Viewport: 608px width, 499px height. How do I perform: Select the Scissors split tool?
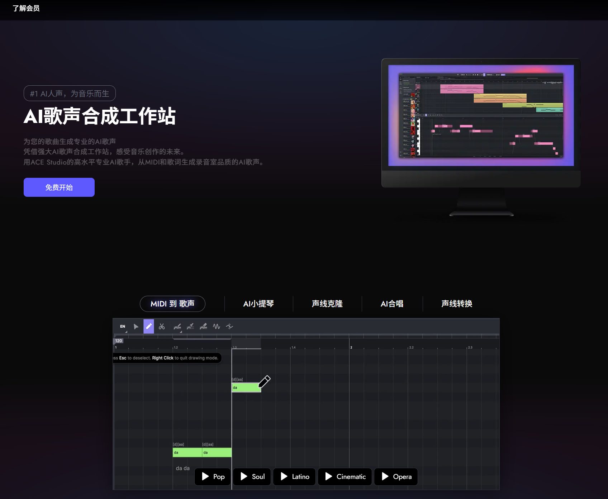162,327
